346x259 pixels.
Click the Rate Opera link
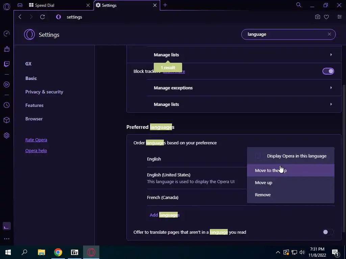36,140
